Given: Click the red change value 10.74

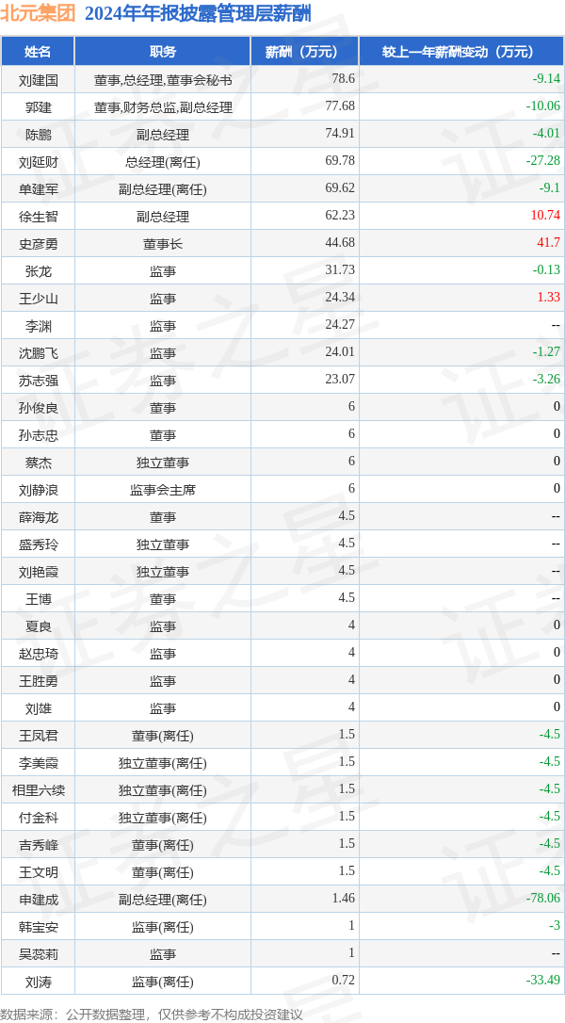Looking at the screenshot, I should [545, 216].
